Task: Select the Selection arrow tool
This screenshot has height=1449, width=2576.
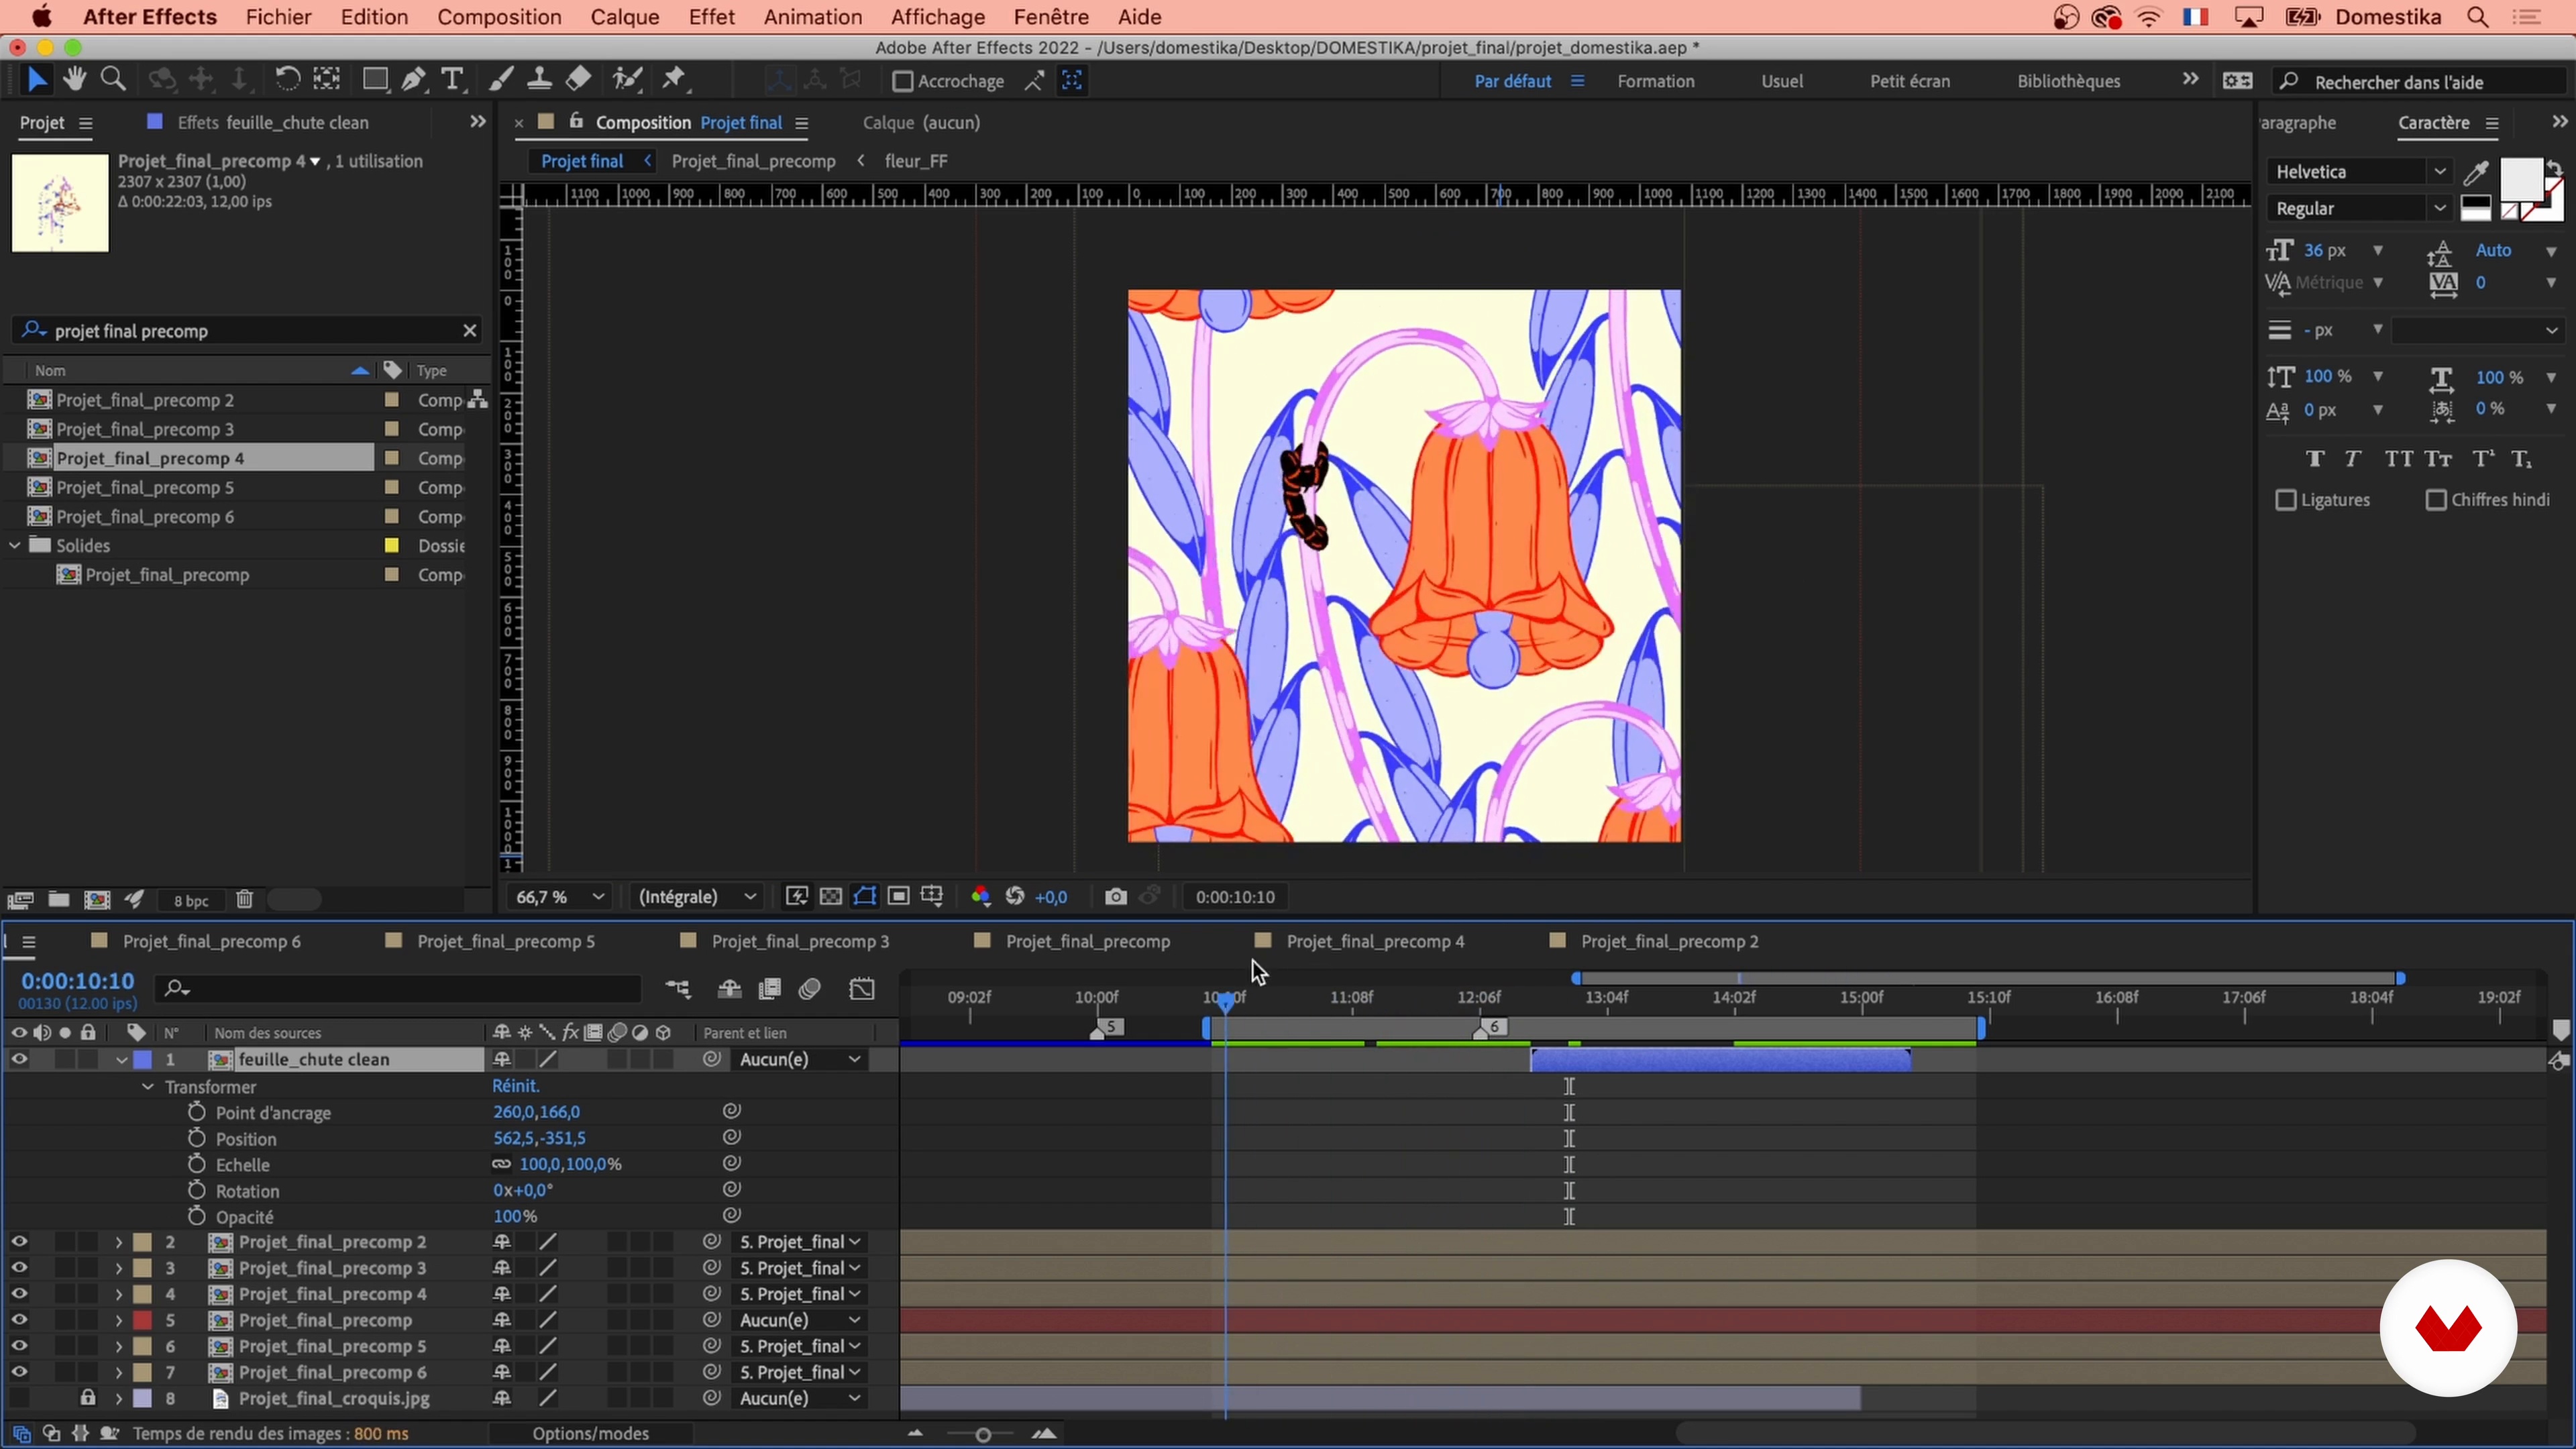Action: pos(36,80)
